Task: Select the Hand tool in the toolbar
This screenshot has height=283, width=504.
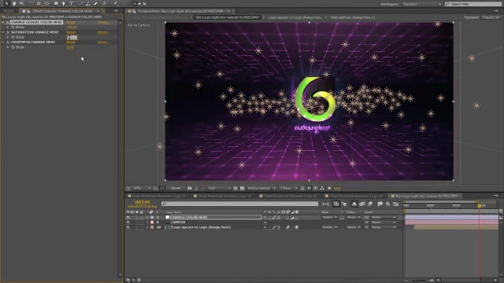Action: (x=14, y=3)
